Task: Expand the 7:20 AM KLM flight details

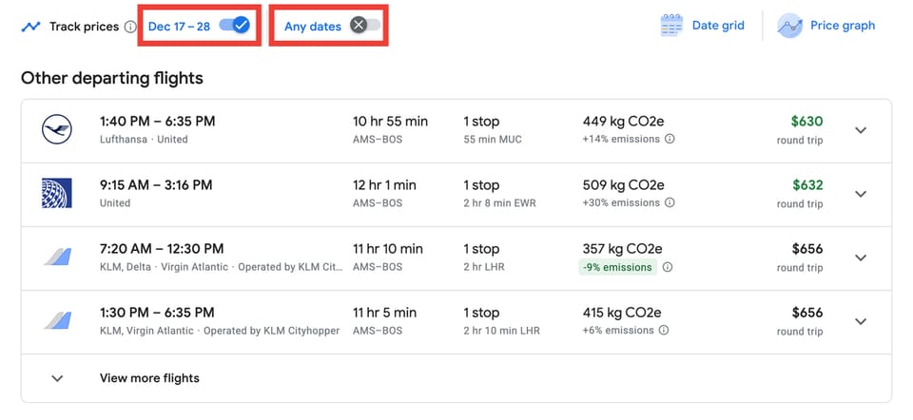Action: tap(861, 258)
